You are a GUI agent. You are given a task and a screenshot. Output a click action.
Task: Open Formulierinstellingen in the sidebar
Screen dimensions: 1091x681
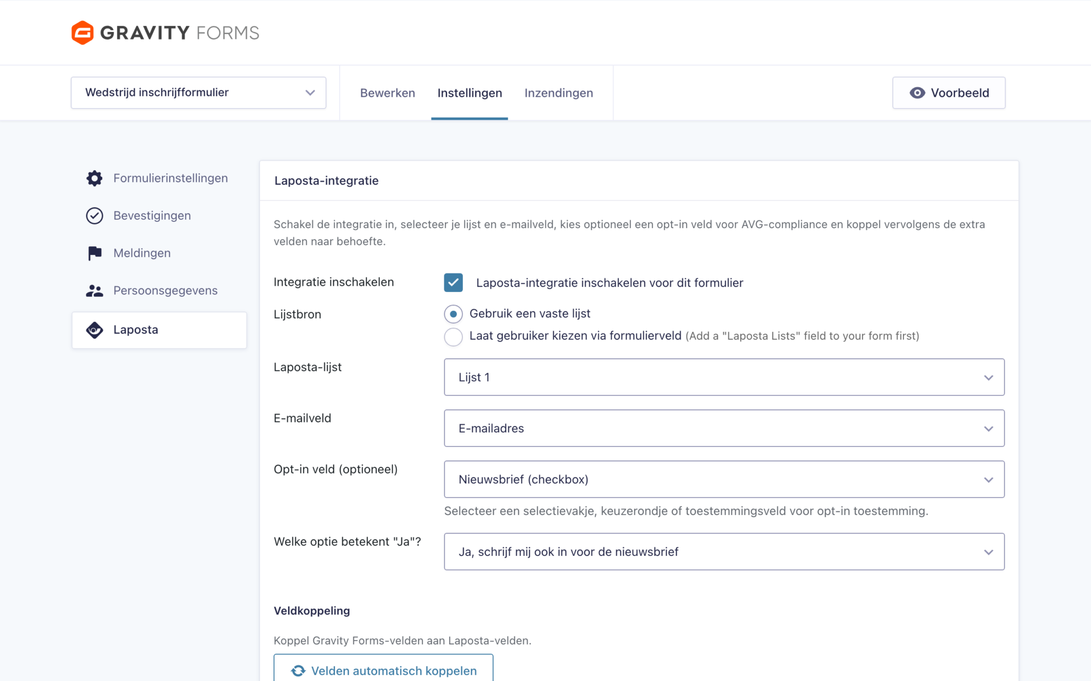159,178
